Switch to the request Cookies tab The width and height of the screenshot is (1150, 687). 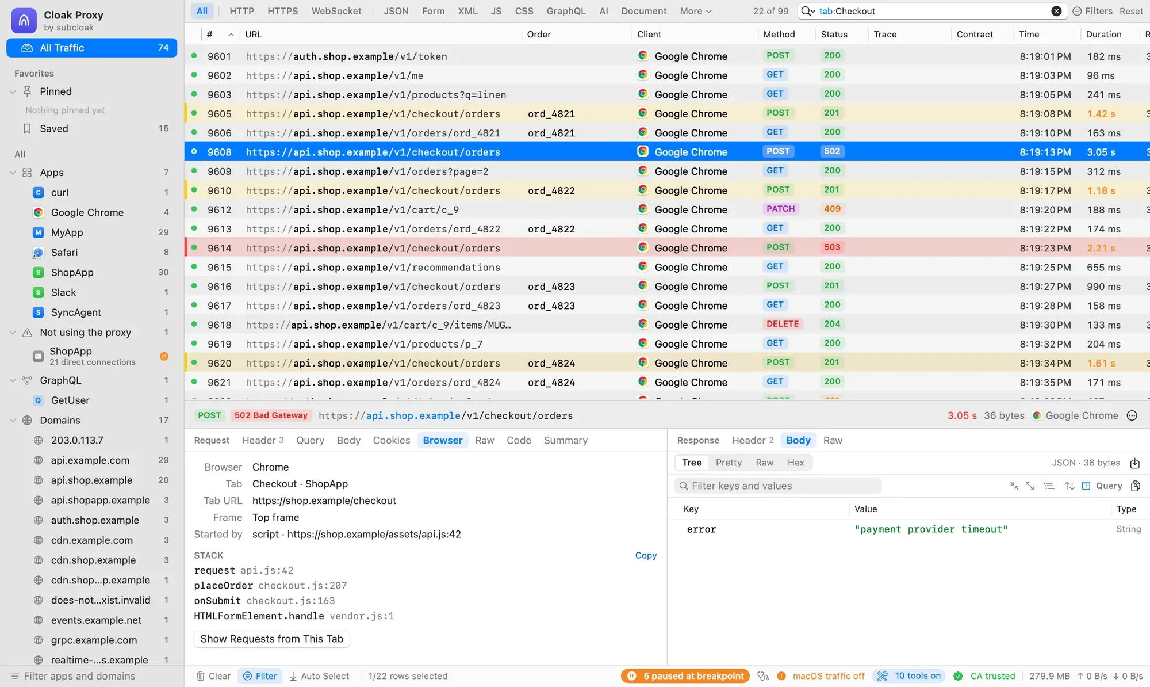pos(391,440)
